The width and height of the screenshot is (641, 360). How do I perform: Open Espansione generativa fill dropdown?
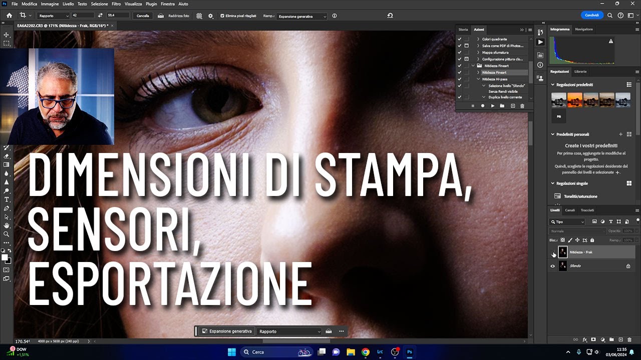302,16
